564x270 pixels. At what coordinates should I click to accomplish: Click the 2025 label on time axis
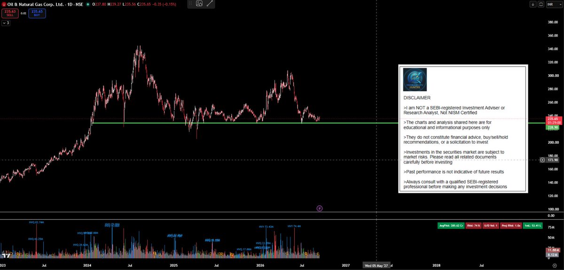pyautogui.click(x=173, y=265)
